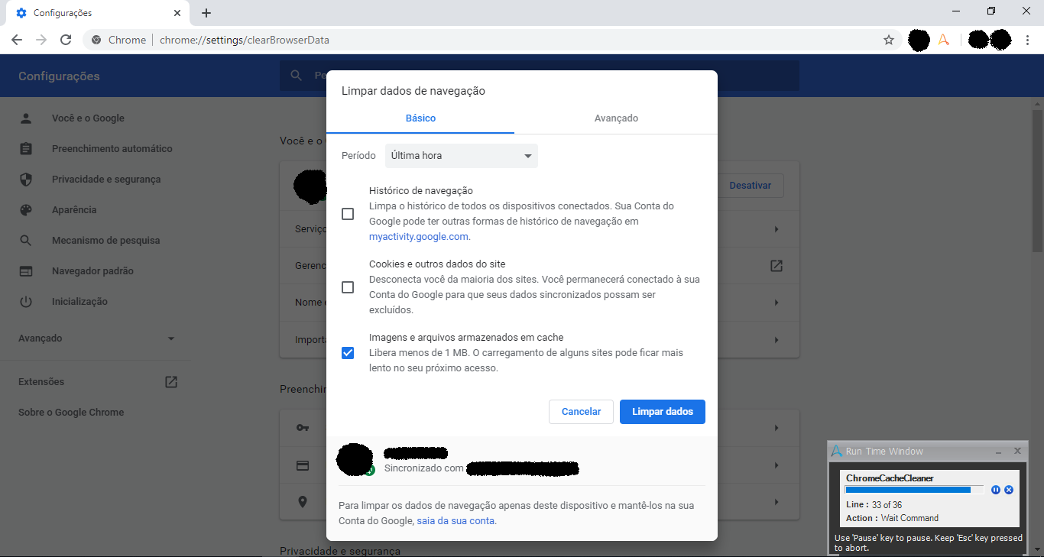Click the magnifier icon in settings search bar

(x=296, y=76)
